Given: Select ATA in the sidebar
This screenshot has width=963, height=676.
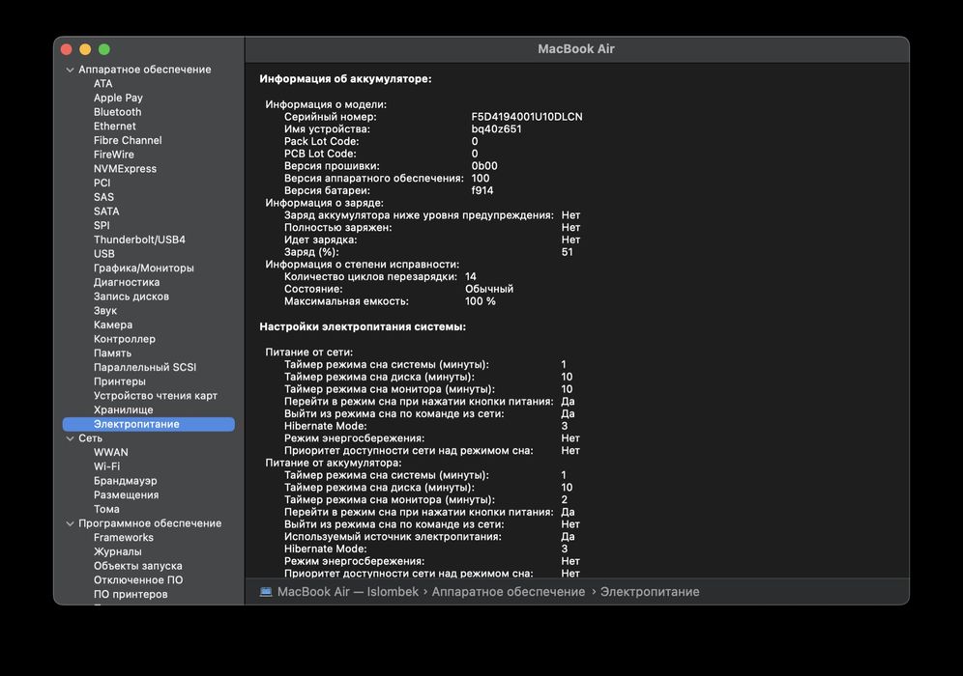Looking at the screenshot, I should (x=103, y=83).
